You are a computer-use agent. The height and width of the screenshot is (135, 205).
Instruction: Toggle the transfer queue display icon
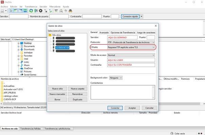pyautogui.click(x=25, y=11)
